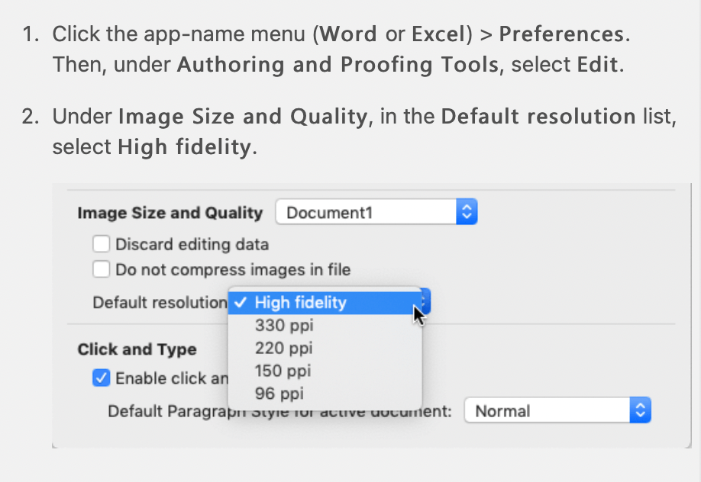Click the Default Paragraph Style label

point(279,411)
